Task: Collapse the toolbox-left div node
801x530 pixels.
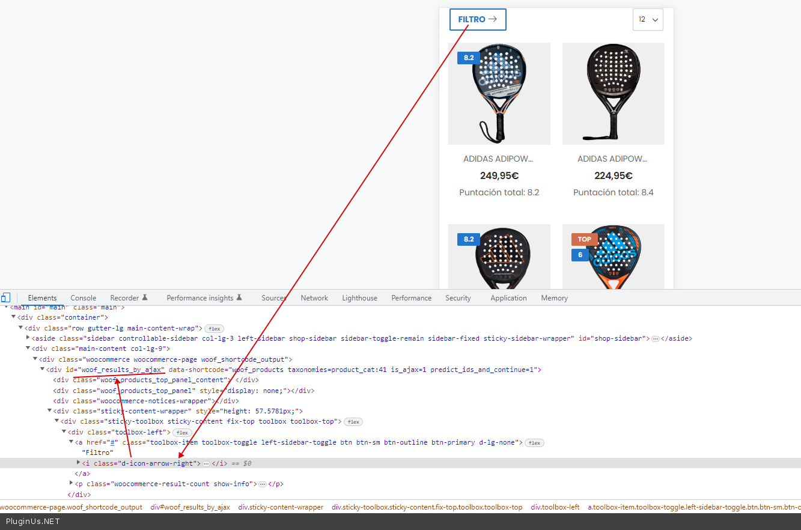Action: 64,432
